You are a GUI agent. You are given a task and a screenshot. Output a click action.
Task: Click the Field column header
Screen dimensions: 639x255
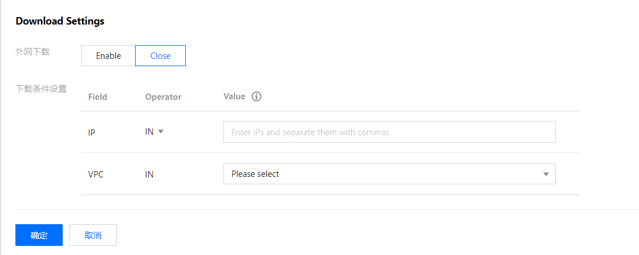(97, 97)
